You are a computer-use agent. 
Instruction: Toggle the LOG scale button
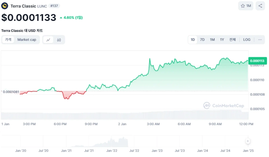click(247, 40)
